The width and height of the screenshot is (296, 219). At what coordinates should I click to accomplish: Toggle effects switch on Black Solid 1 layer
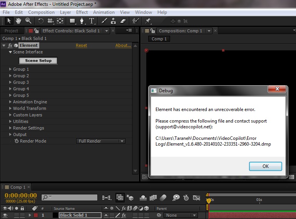[x=124, y=215]
